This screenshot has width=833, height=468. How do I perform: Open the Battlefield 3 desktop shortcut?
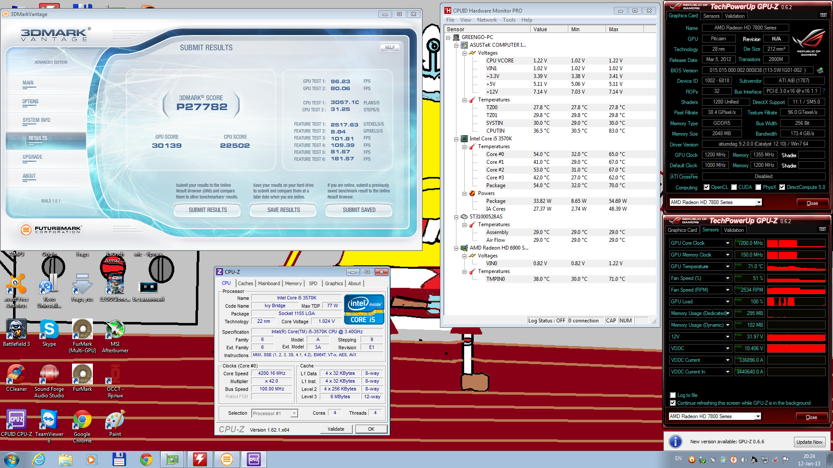(16, 332)
